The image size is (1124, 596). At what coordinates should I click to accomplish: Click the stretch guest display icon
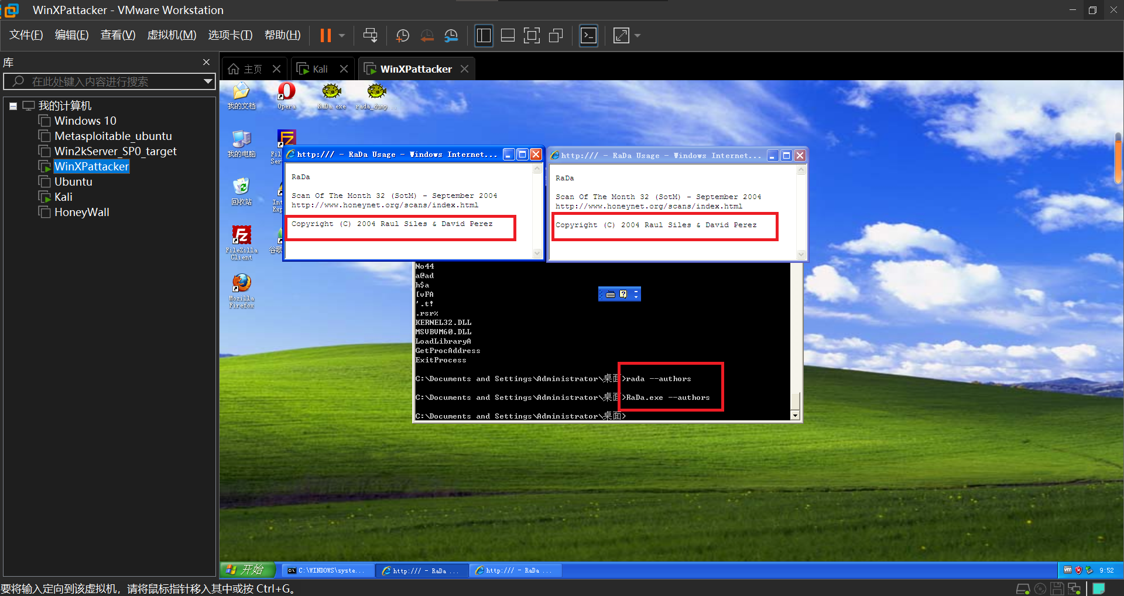621,36
